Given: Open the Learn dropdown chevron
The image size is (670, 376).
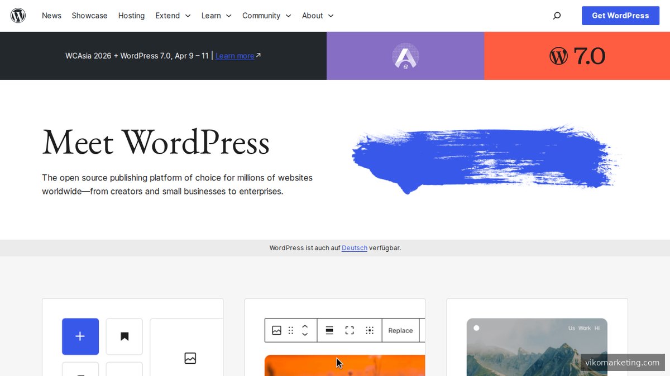Looking at the screenshot, I should pyautogui.click(x=216, y=16).
